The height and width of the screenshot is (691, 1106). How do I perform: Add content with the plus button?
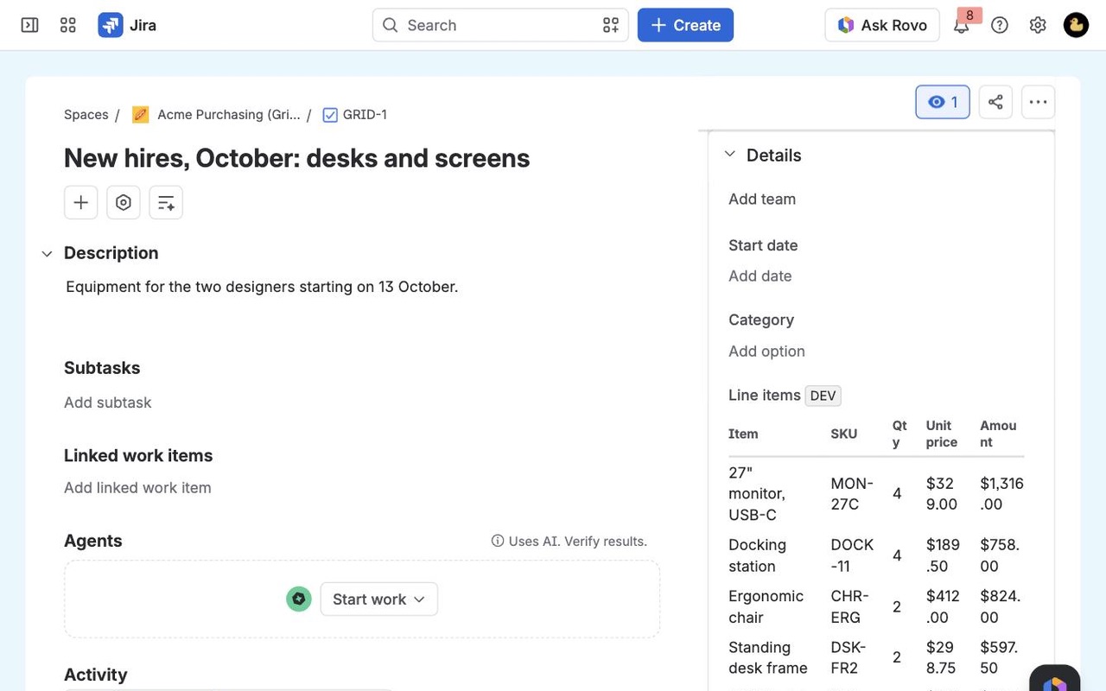[x=80, y=202]
